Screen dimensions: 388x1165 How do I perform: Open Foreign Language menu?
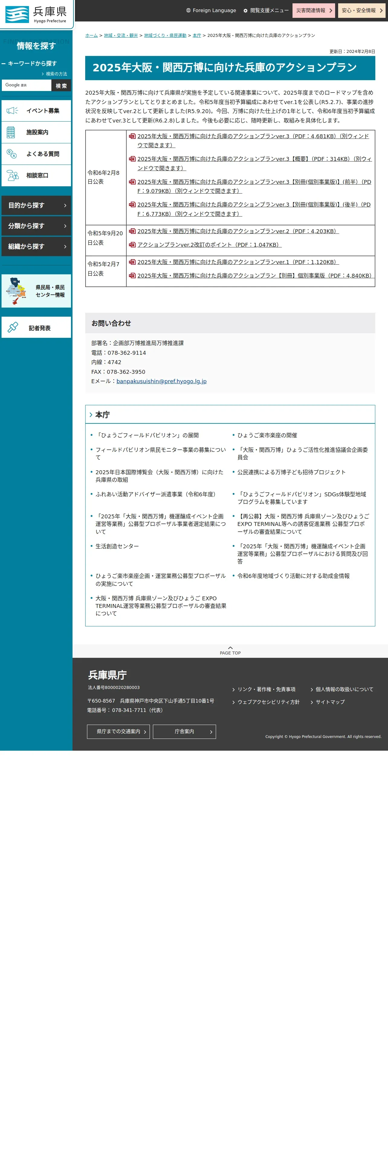click(211, 10)
